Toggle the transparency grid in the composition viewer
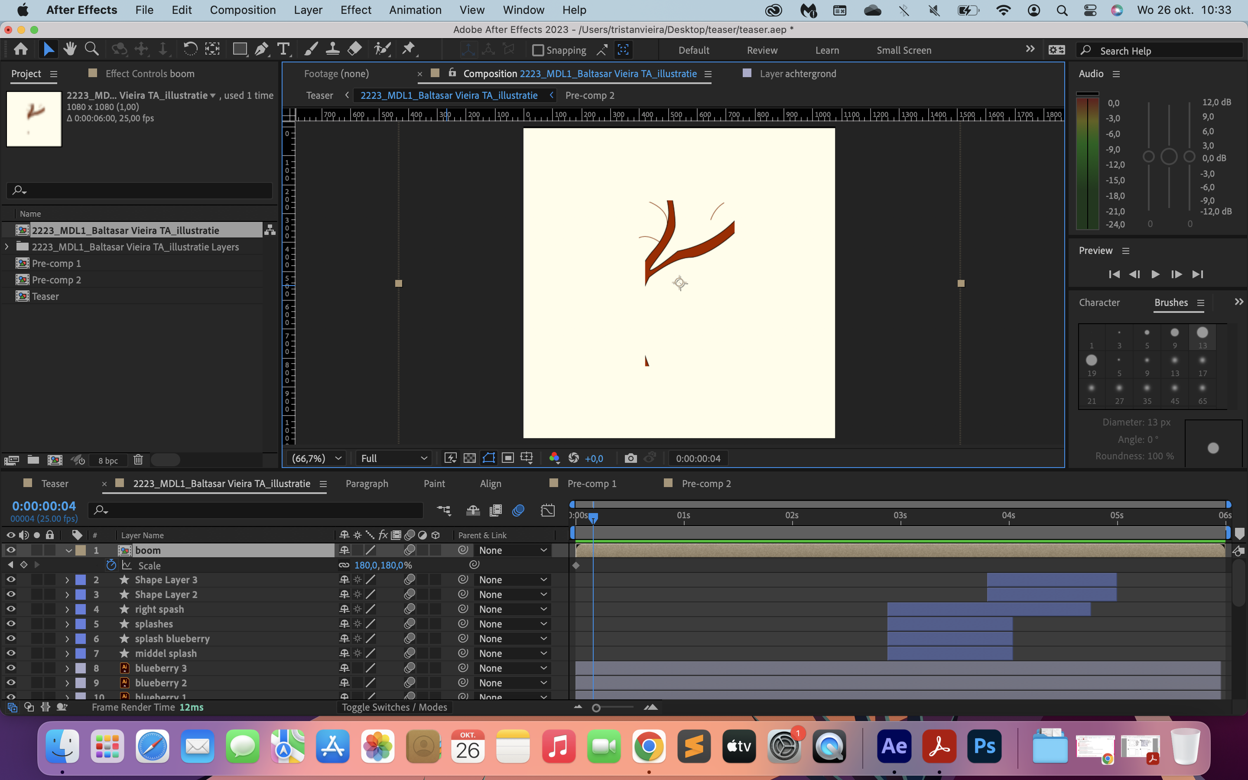The image size is (1248, 780). click(x=469, y=458)
